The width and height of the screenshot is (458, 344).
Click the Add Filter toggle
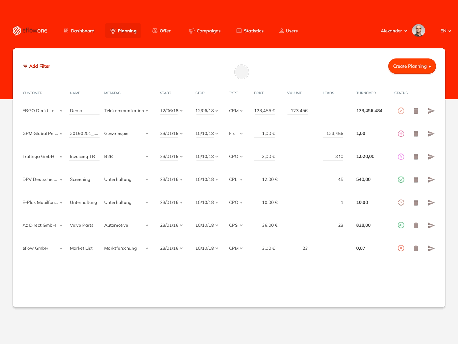pyautogui.click(x=36, y=66)
